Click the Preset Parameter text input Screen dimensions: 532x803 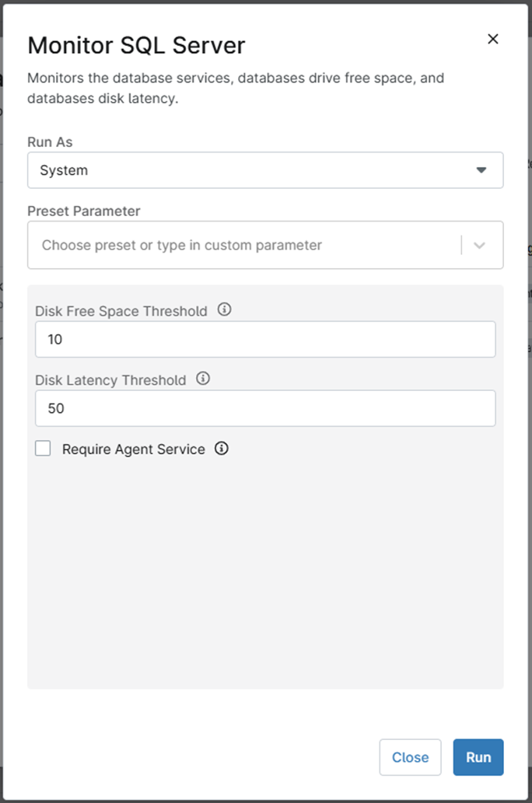(x=233, y=244)
